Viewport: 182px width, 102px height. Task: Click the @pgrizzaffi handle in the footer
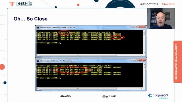click(109, 96)
